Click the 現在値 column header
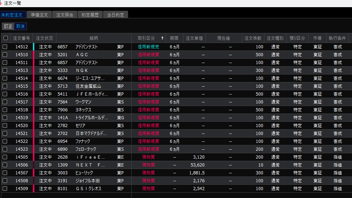 tap(224, 38)
